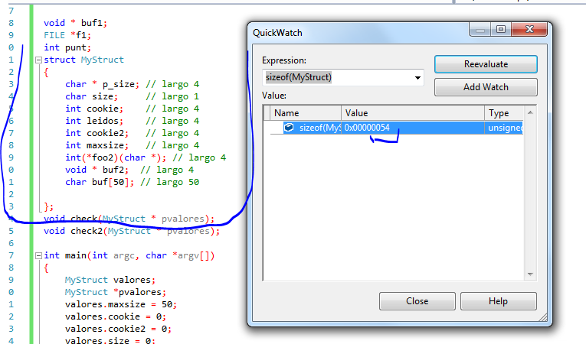Click the sizeof(MyStruct) watch row icon
586x344 pixels.
pos(289,128)
